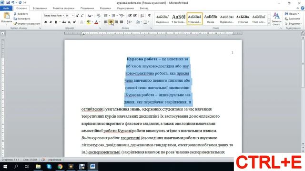Click the Save icon in quick access toolbar

pos(8,2)
